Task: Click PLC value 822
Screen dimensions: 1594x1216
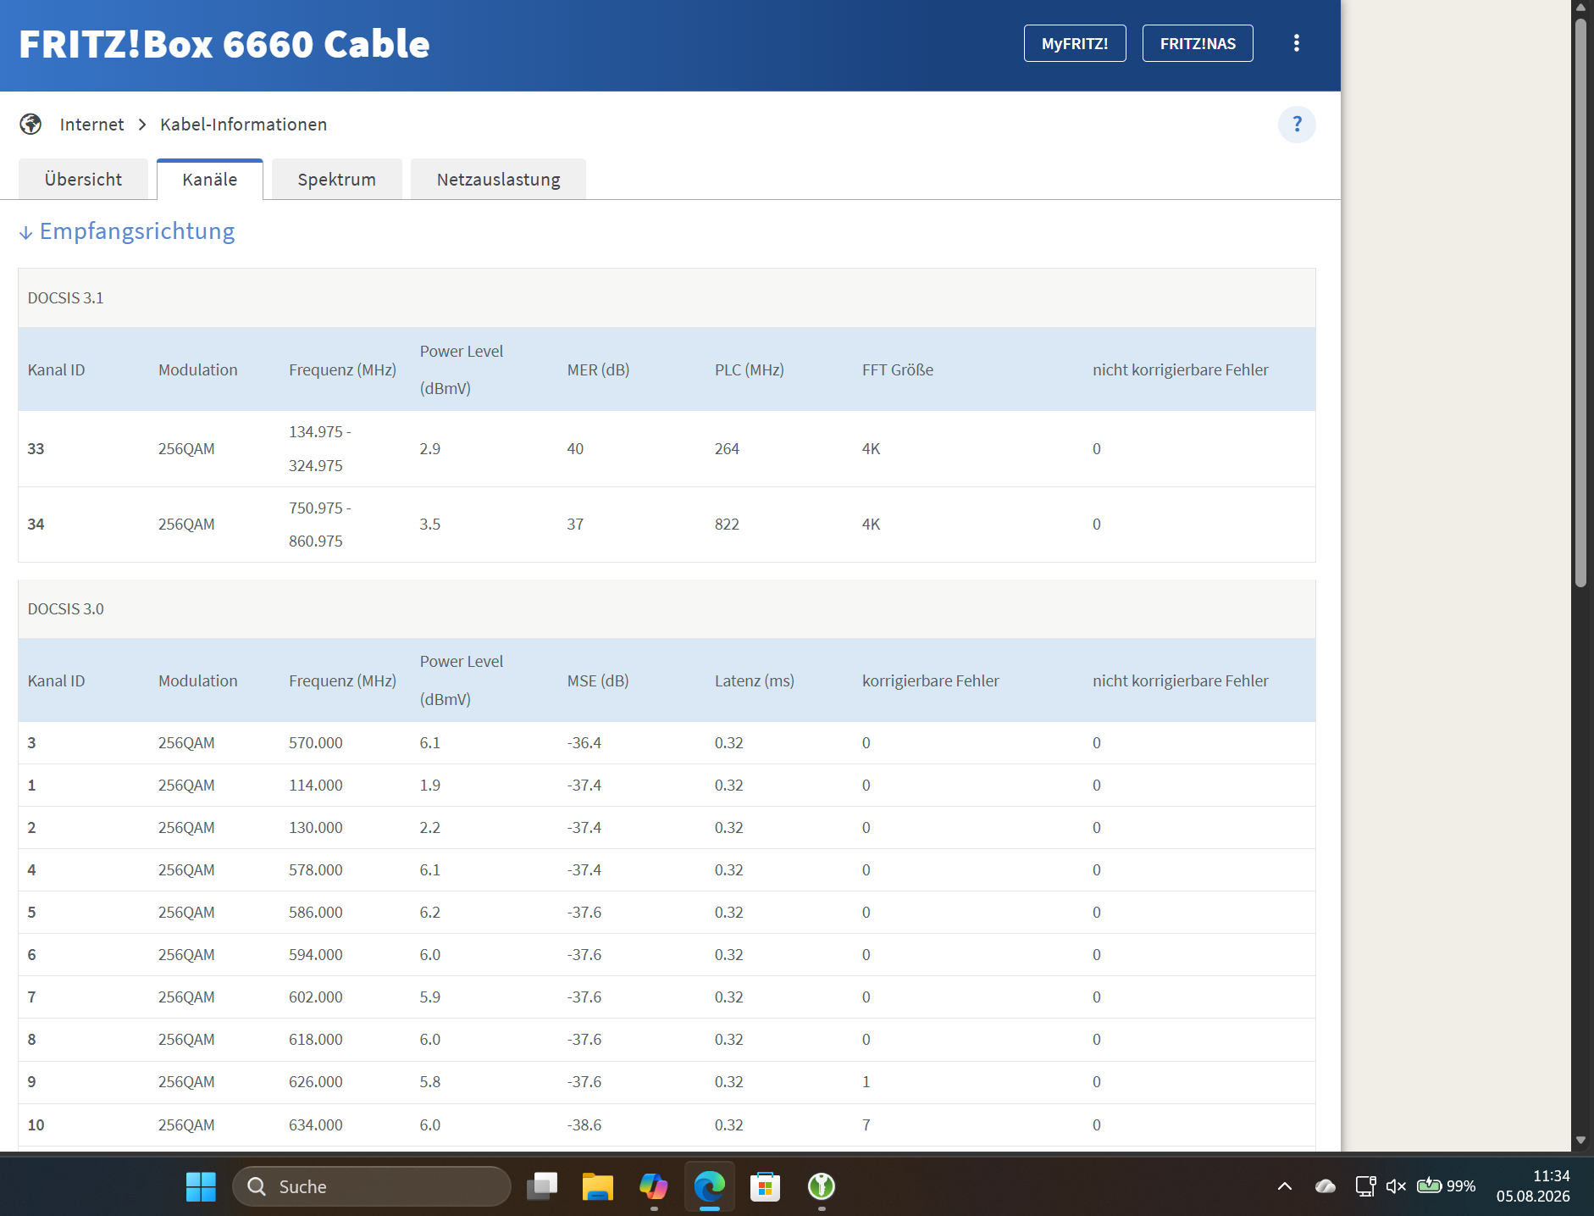Action: 727,525
